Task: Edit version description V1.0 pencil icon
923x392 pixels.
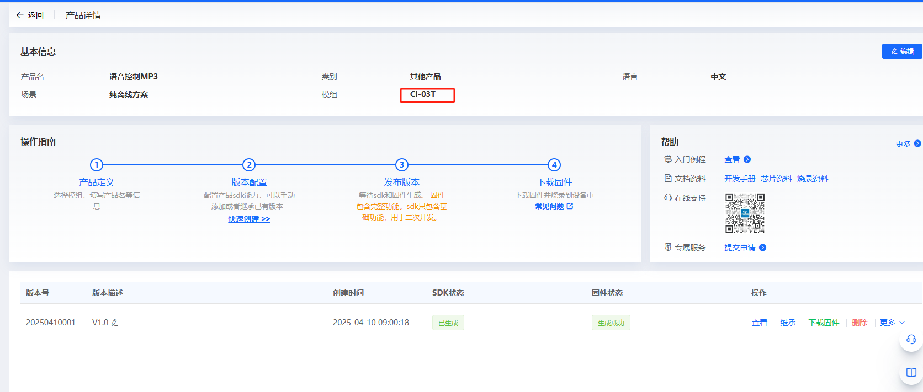Action: click(115, 323)
